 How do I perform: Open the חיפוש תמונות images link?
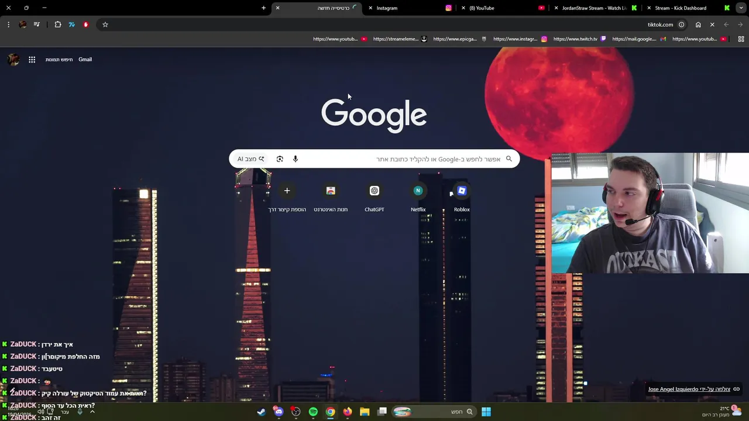[x=60, y=60]
